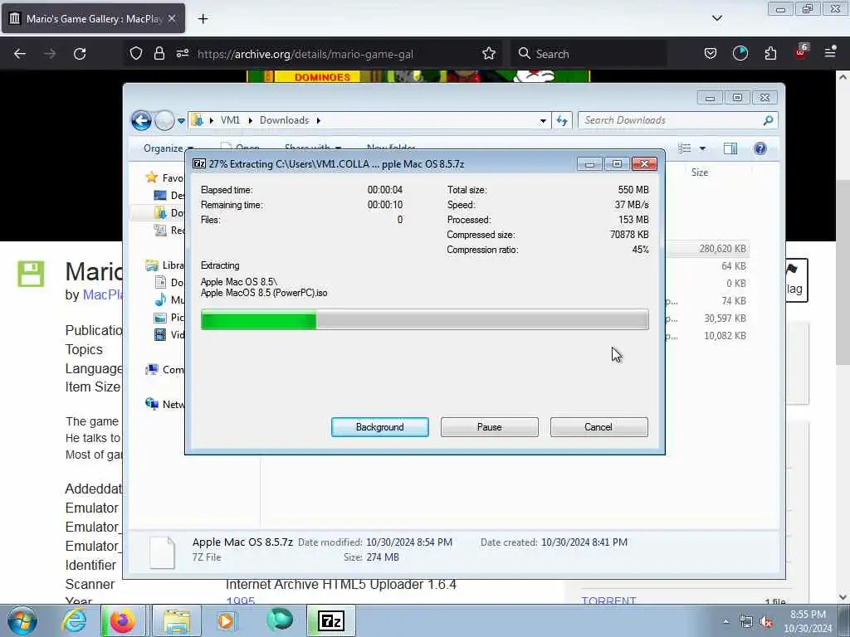Select file row sized 30,597 KB
The width and height of the screenshot is (850, 637).
[x=707, y=318]
